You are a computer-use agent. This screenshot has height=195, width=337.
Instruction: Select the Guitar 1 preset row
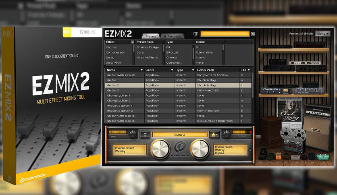[x=178, y=80]
